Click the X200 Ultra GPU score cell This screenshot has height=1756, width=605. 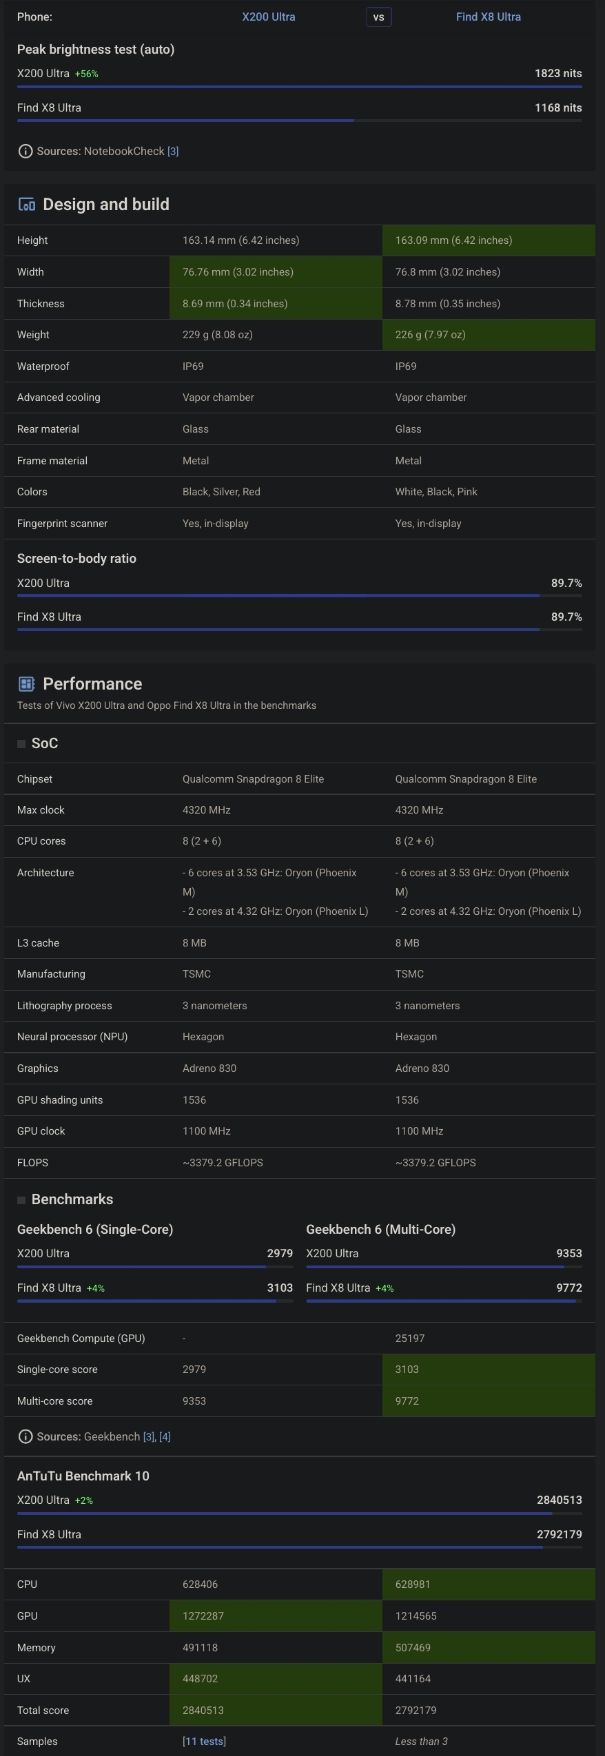click(276, 1615)
